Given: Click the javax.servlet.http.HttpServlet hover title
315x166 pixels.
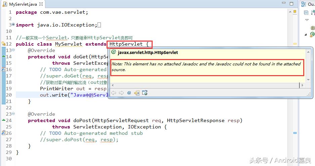Looking at the screenshot, I should 148,53.
